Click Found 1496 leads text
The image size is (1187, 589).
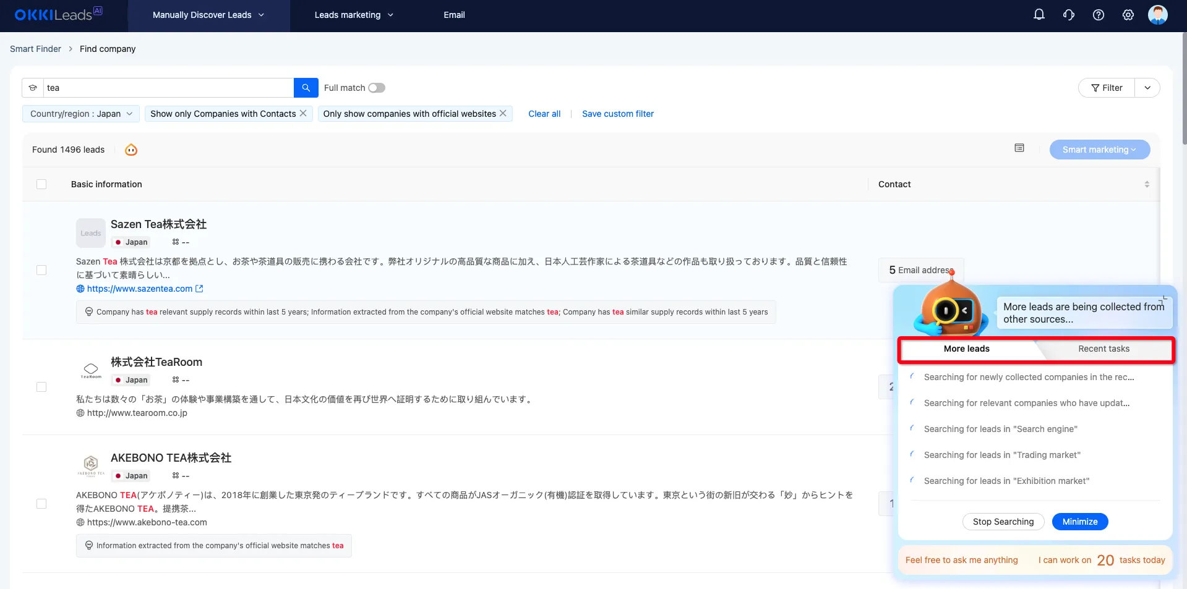[68, 150]
